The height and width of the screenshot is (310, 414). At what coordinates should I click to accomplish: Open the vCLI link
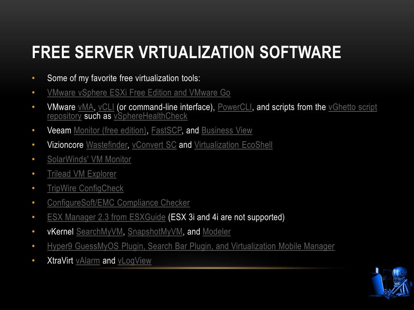(x=106, y=107)
